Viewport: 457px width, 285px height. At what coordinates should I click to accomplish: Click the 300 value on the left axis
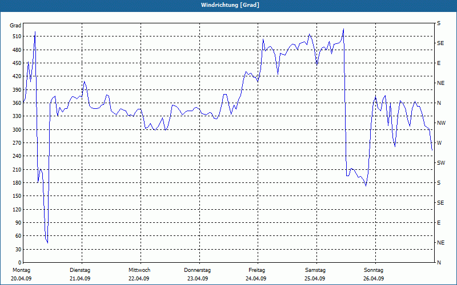17,130
